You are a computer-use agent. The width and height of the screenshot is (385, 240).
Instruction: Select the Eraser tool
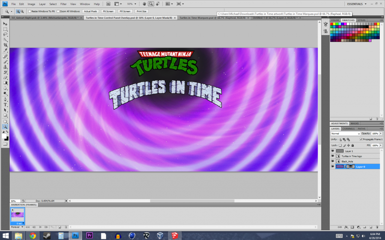tap(5, 78)
